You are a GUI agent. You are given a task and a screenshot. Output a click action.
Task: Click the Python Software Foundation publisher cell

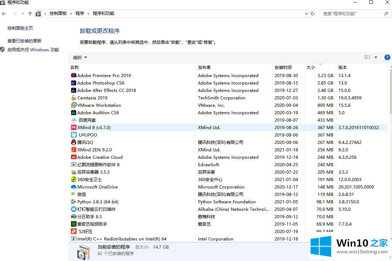coord(227,202)
